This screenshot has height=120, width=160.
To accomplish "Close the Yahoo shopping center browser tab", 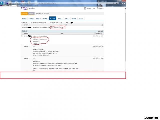I will 16,6.
